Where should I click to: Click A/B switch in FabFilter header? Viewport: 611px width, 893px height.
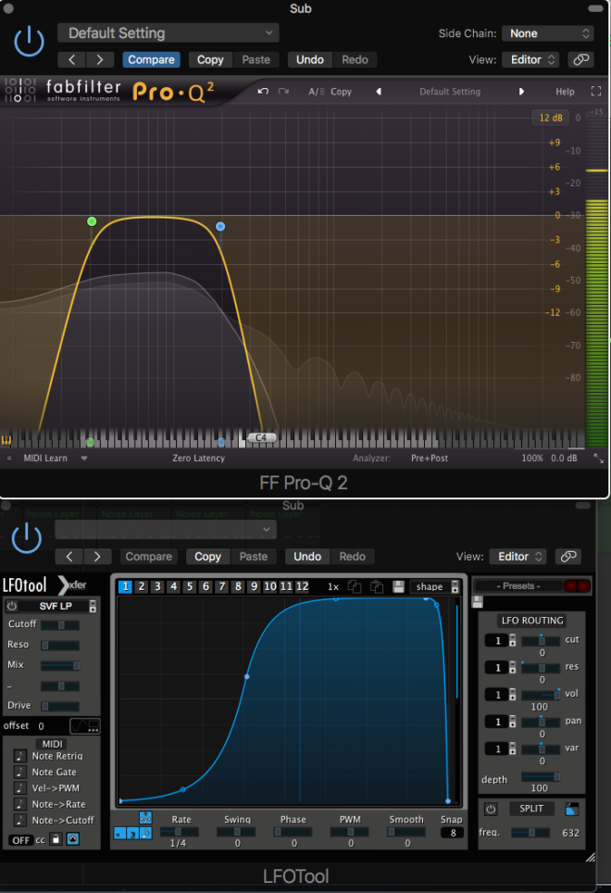point(317,91)
